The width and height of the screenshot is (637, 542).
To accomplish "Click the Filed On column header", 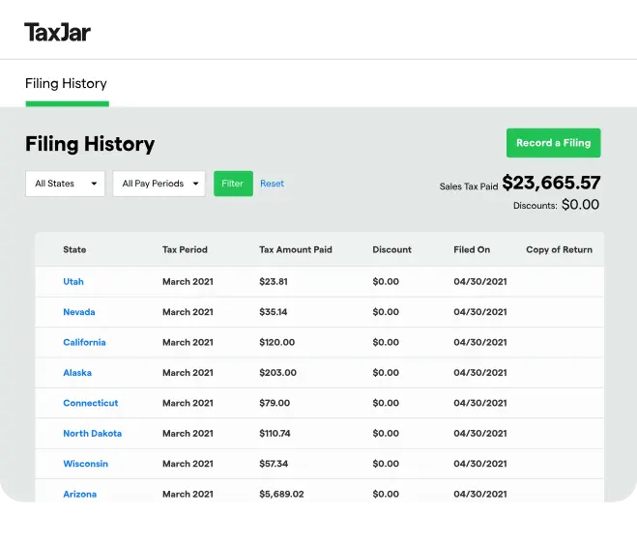I will point(472,249).
